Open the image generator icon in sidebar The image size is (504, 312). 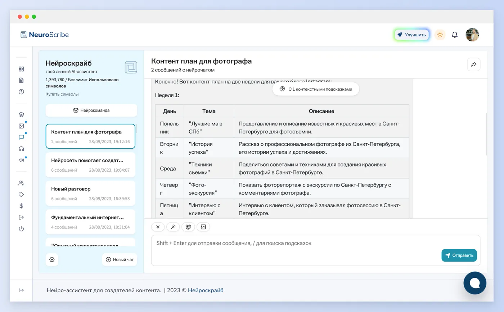21,126
